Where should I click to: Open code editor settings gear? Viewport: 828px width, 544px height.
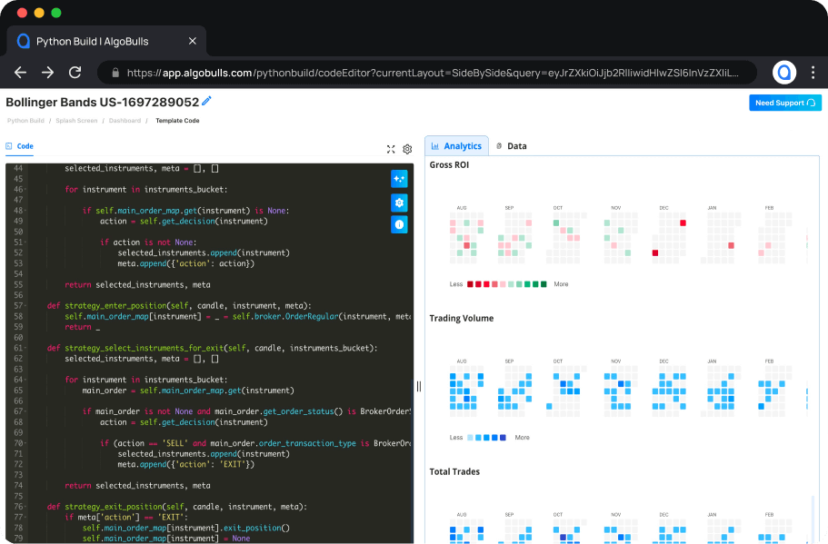(407, 149)
